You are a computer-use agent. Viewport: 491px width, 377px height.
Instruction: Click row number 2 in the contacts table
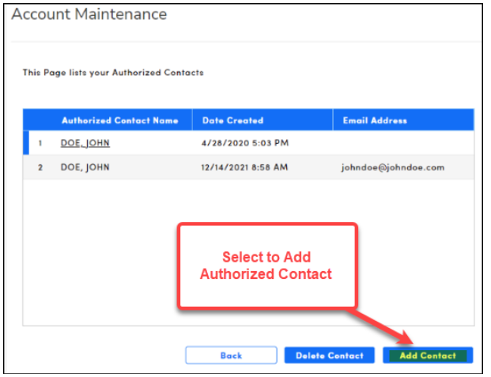click(x=40, y=168)
